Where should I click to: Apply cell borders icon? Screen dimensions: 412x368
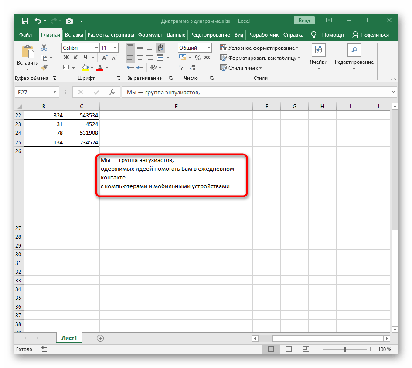coord(66,68)
